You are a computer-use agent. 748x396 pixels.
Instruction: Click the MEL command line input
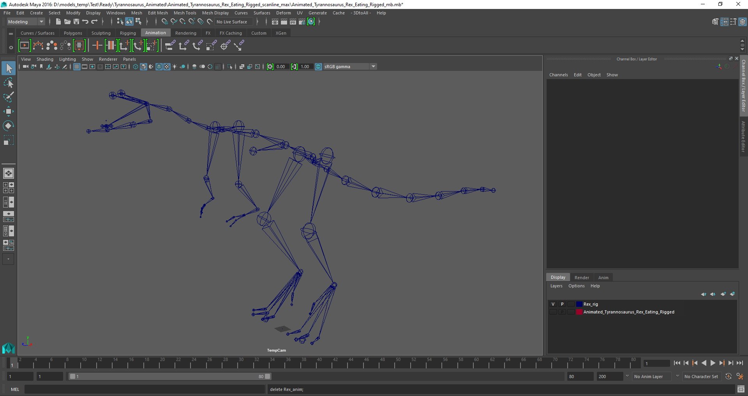click(145, 389)
